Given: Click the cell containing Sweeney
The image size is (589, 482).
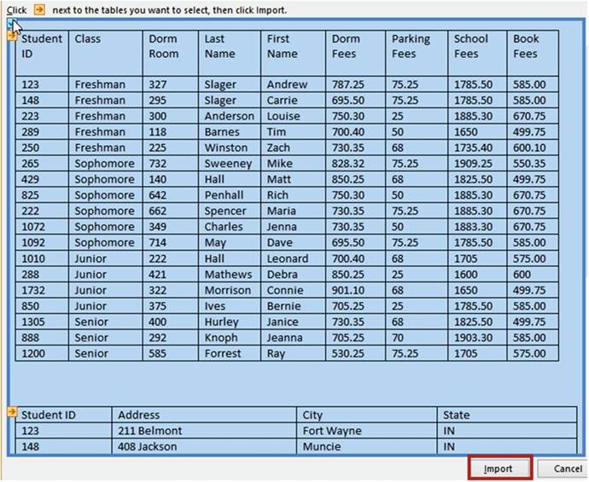Looking at the screenshot, I should point(229,164).
